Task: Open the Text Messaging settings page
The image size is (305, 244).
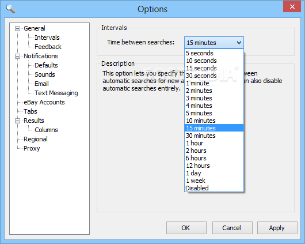Action: [56, 93]
